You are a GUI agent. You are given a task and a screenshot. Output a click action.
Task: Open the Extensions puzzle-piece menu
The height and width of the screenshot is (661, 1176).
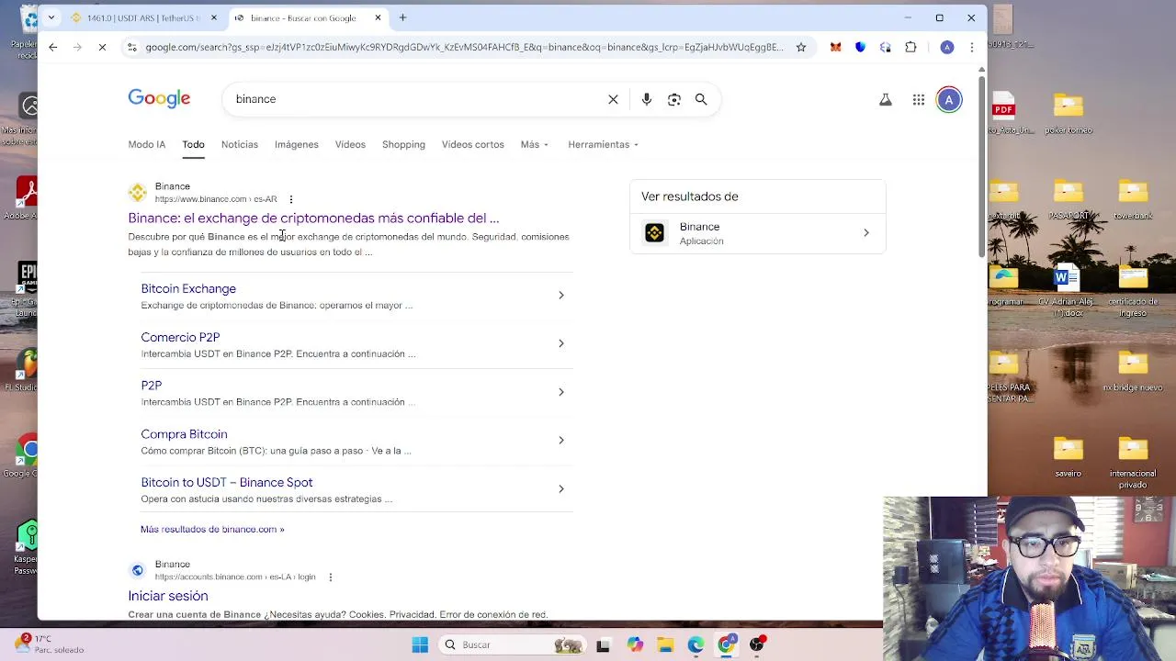point(910,47)
